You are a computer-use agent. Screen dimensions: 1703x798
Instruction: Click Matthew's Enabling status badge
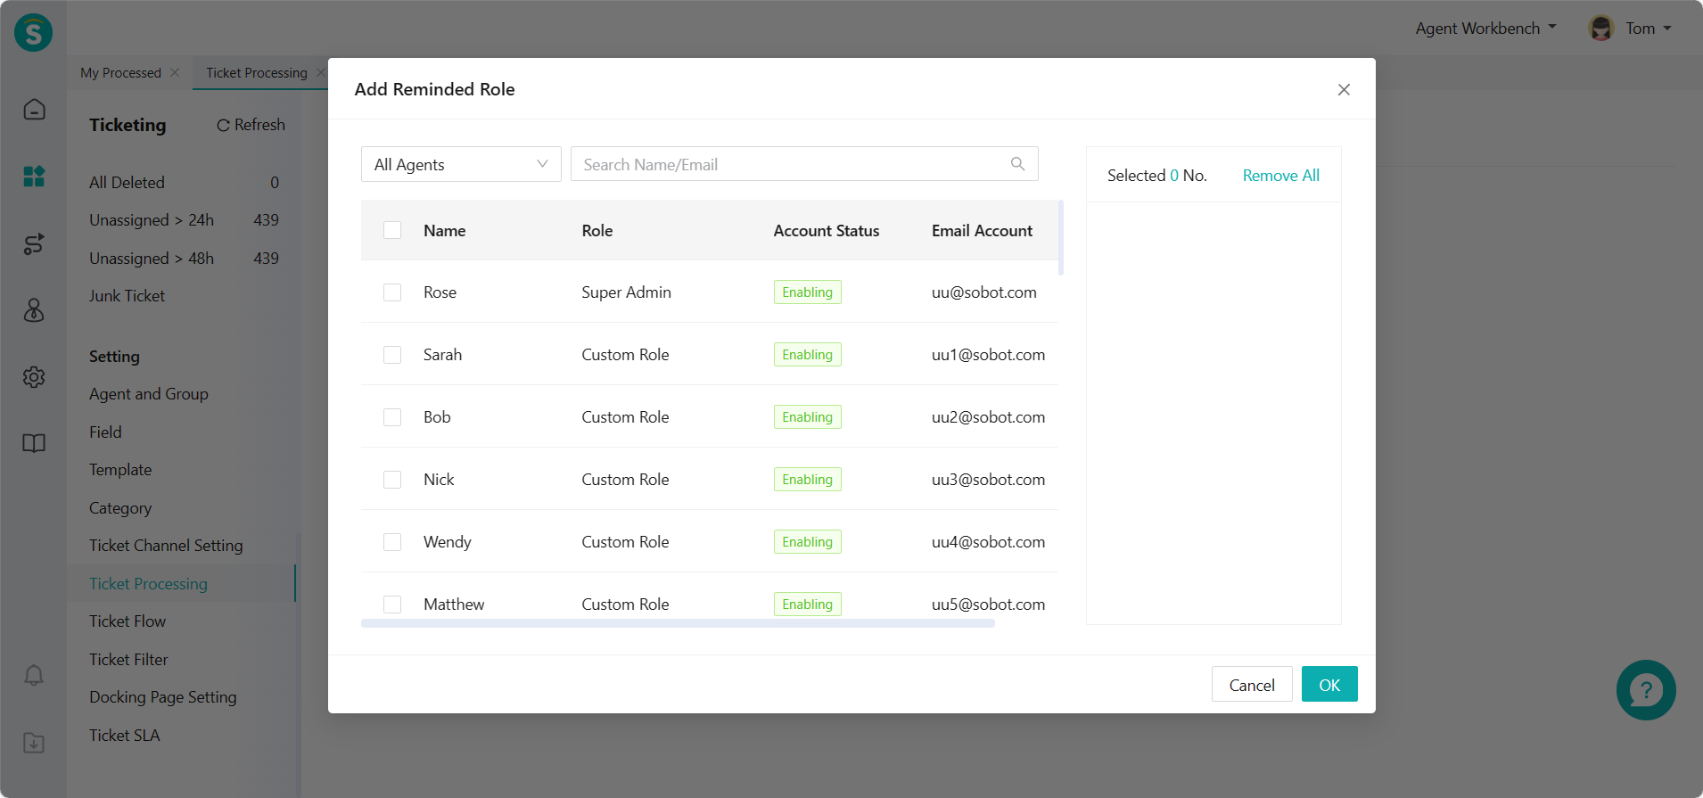pyautogui.click(x=808, y=605)
